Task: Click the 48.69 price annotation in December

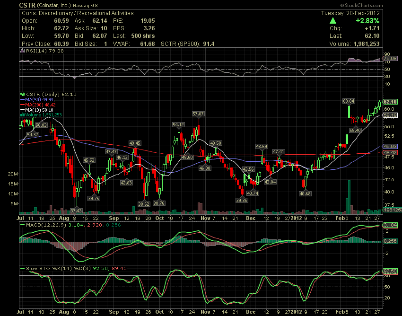Action: [x=262, y=147]
